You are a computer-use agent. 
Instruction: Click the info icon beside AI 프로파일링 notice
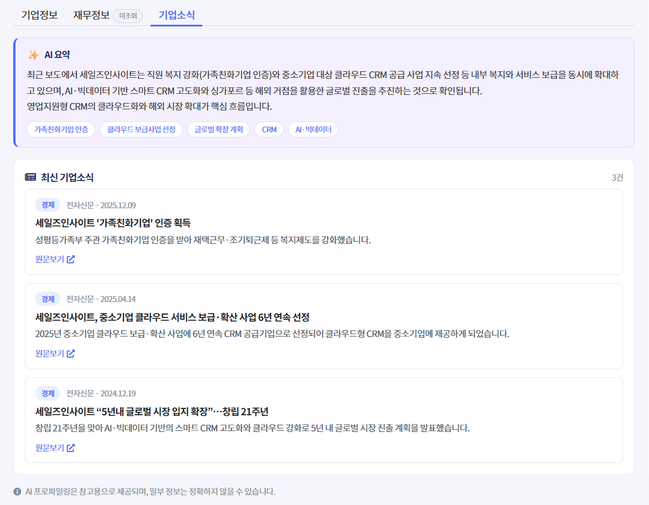click(x=17, y=492)
